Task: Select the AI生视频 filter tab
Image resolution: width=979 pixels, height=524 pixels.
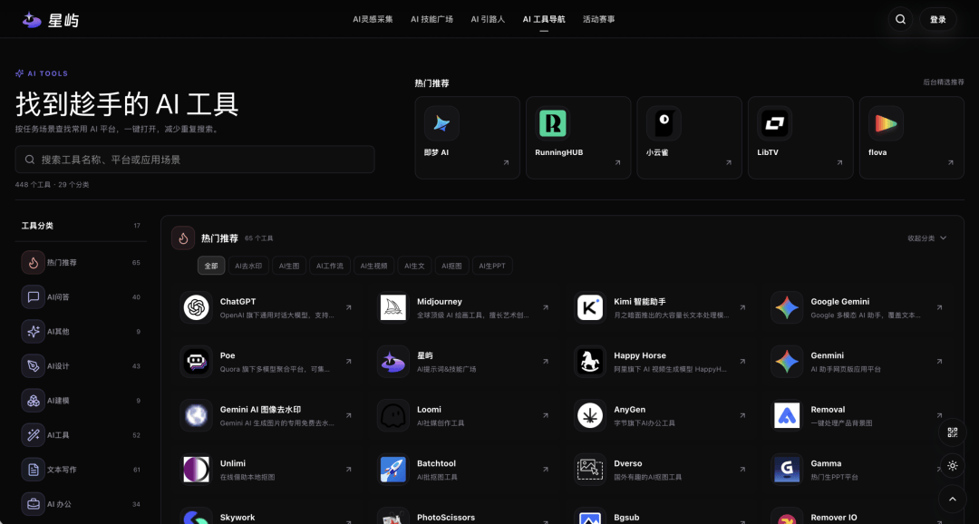Action: (374, 266)
